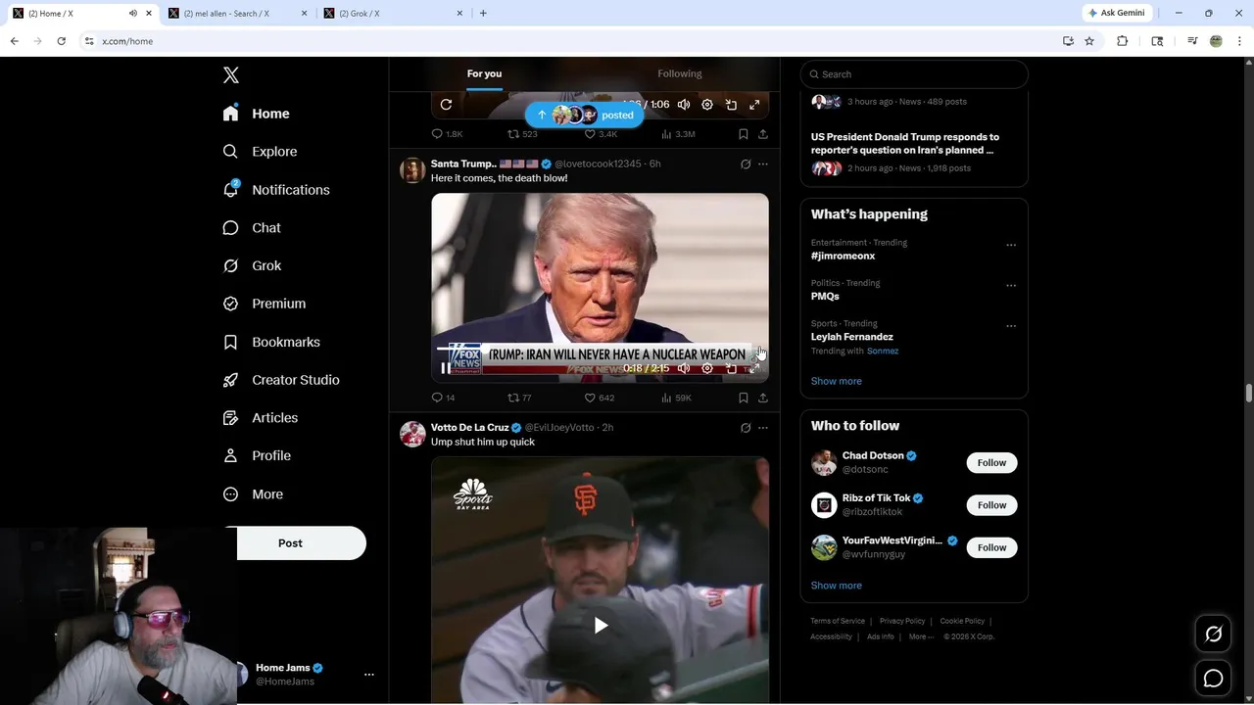The image size is (1254, 705).
Task: Toggle picture-in-picture on Trump video
Action: tap(731, 368)
